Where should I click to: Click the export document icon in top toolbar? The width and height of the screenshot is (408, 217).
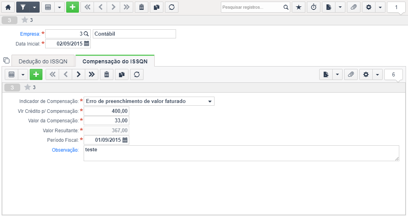(329, 7)
